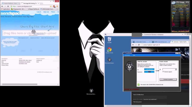Open the About Us footer link
Image resolution: width=192 pixels, height=107 pixels.
4,60
